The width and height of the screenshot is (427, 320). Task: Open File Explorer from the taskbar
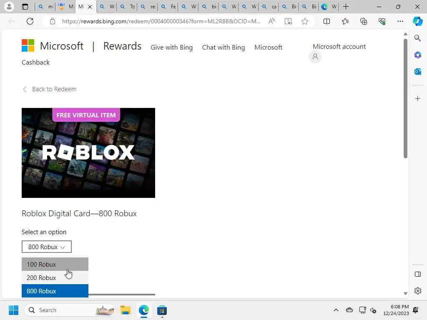pyautogui.click(x=126, y=310)
